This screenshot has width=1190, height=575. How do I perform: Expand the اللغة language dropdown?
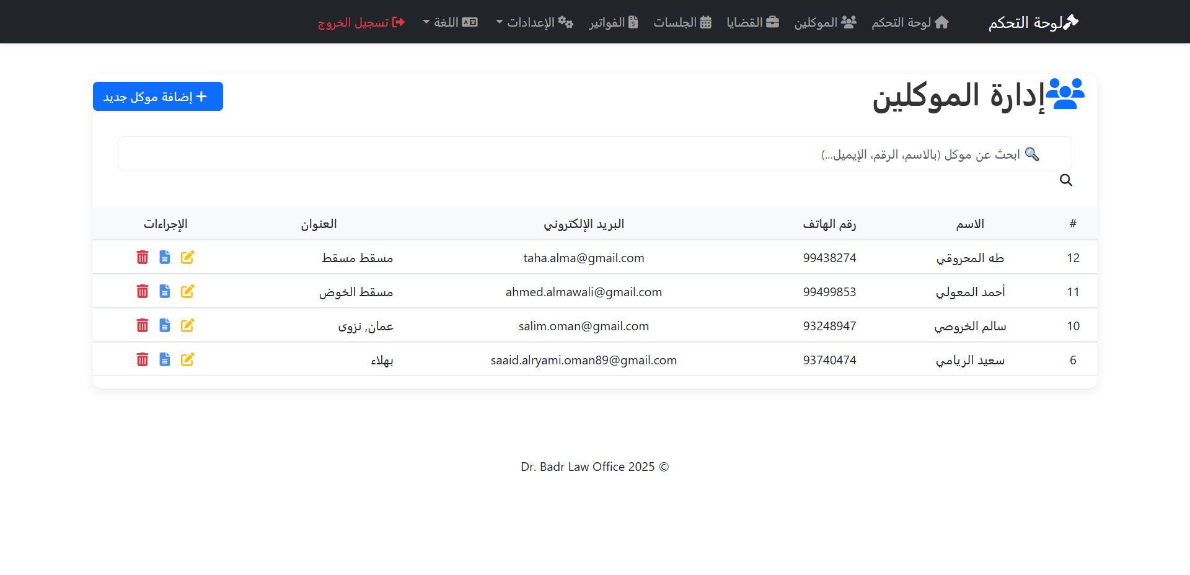tap(450, 22)
